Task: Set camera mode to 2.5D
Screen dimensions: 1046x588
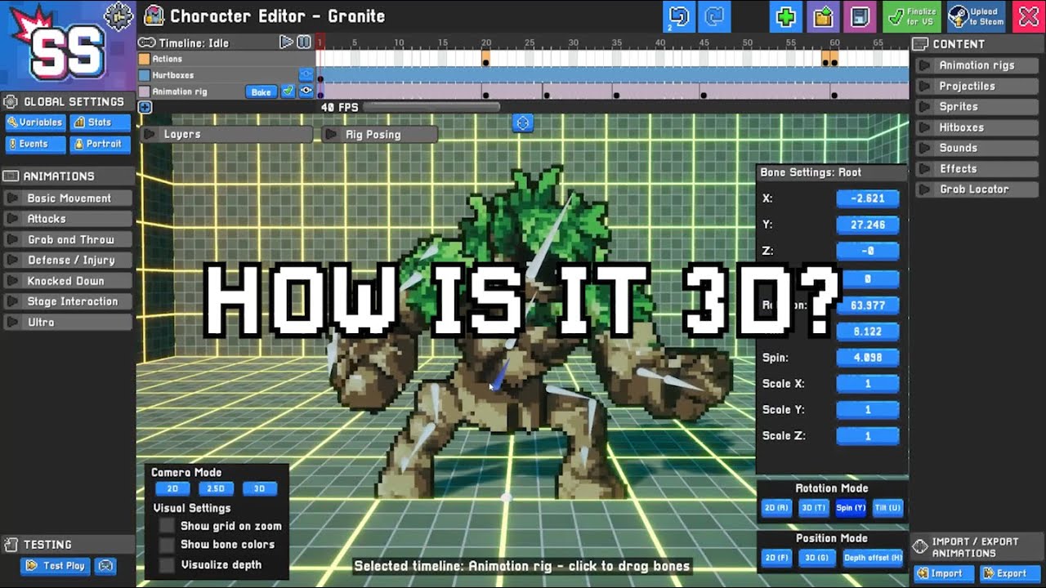Action: click(216, 489)
